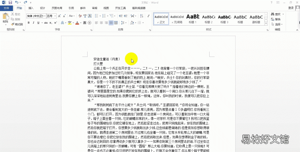Viewport: 300px width, 152px height.
Task: Apply red font color A button
Action: tap(77, 23)
